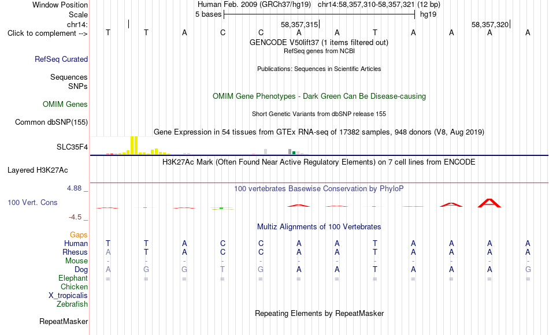Image resolution: width=549 pixels, height=335 pixels.
Task: Select the Common dbSNP(155) track label
Action: point(51,122)
